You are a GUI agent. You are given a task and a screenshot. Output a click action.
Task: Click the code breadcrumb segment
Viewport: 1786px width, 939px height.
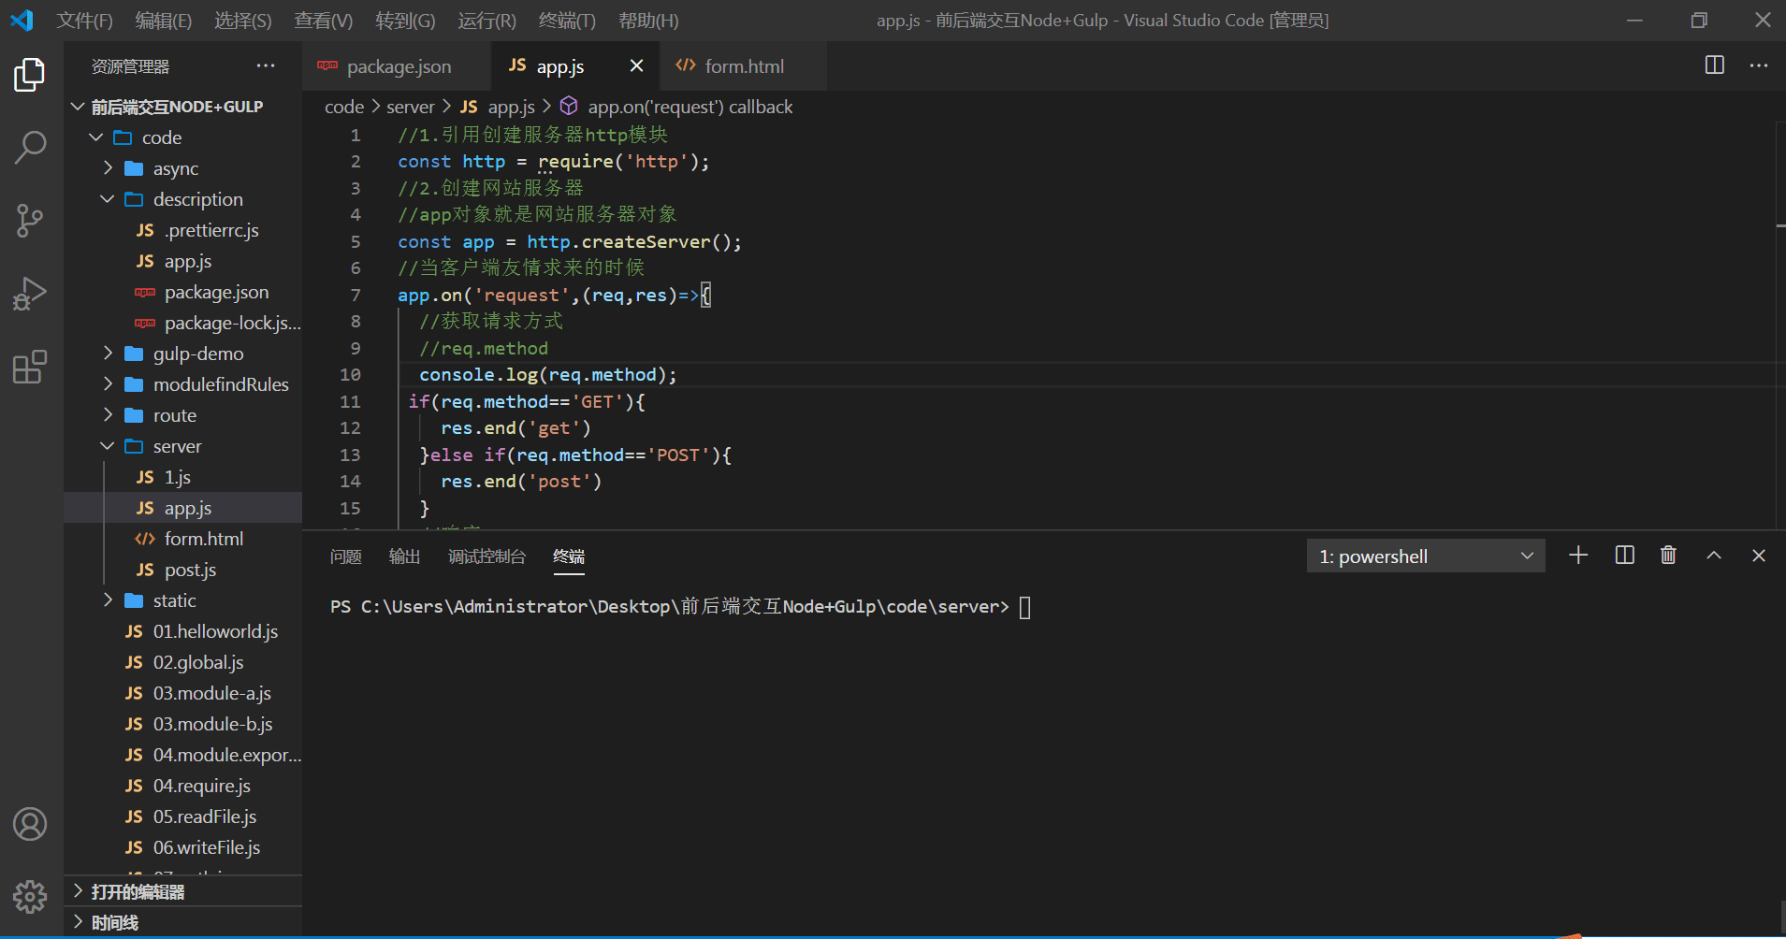point(344,107)
